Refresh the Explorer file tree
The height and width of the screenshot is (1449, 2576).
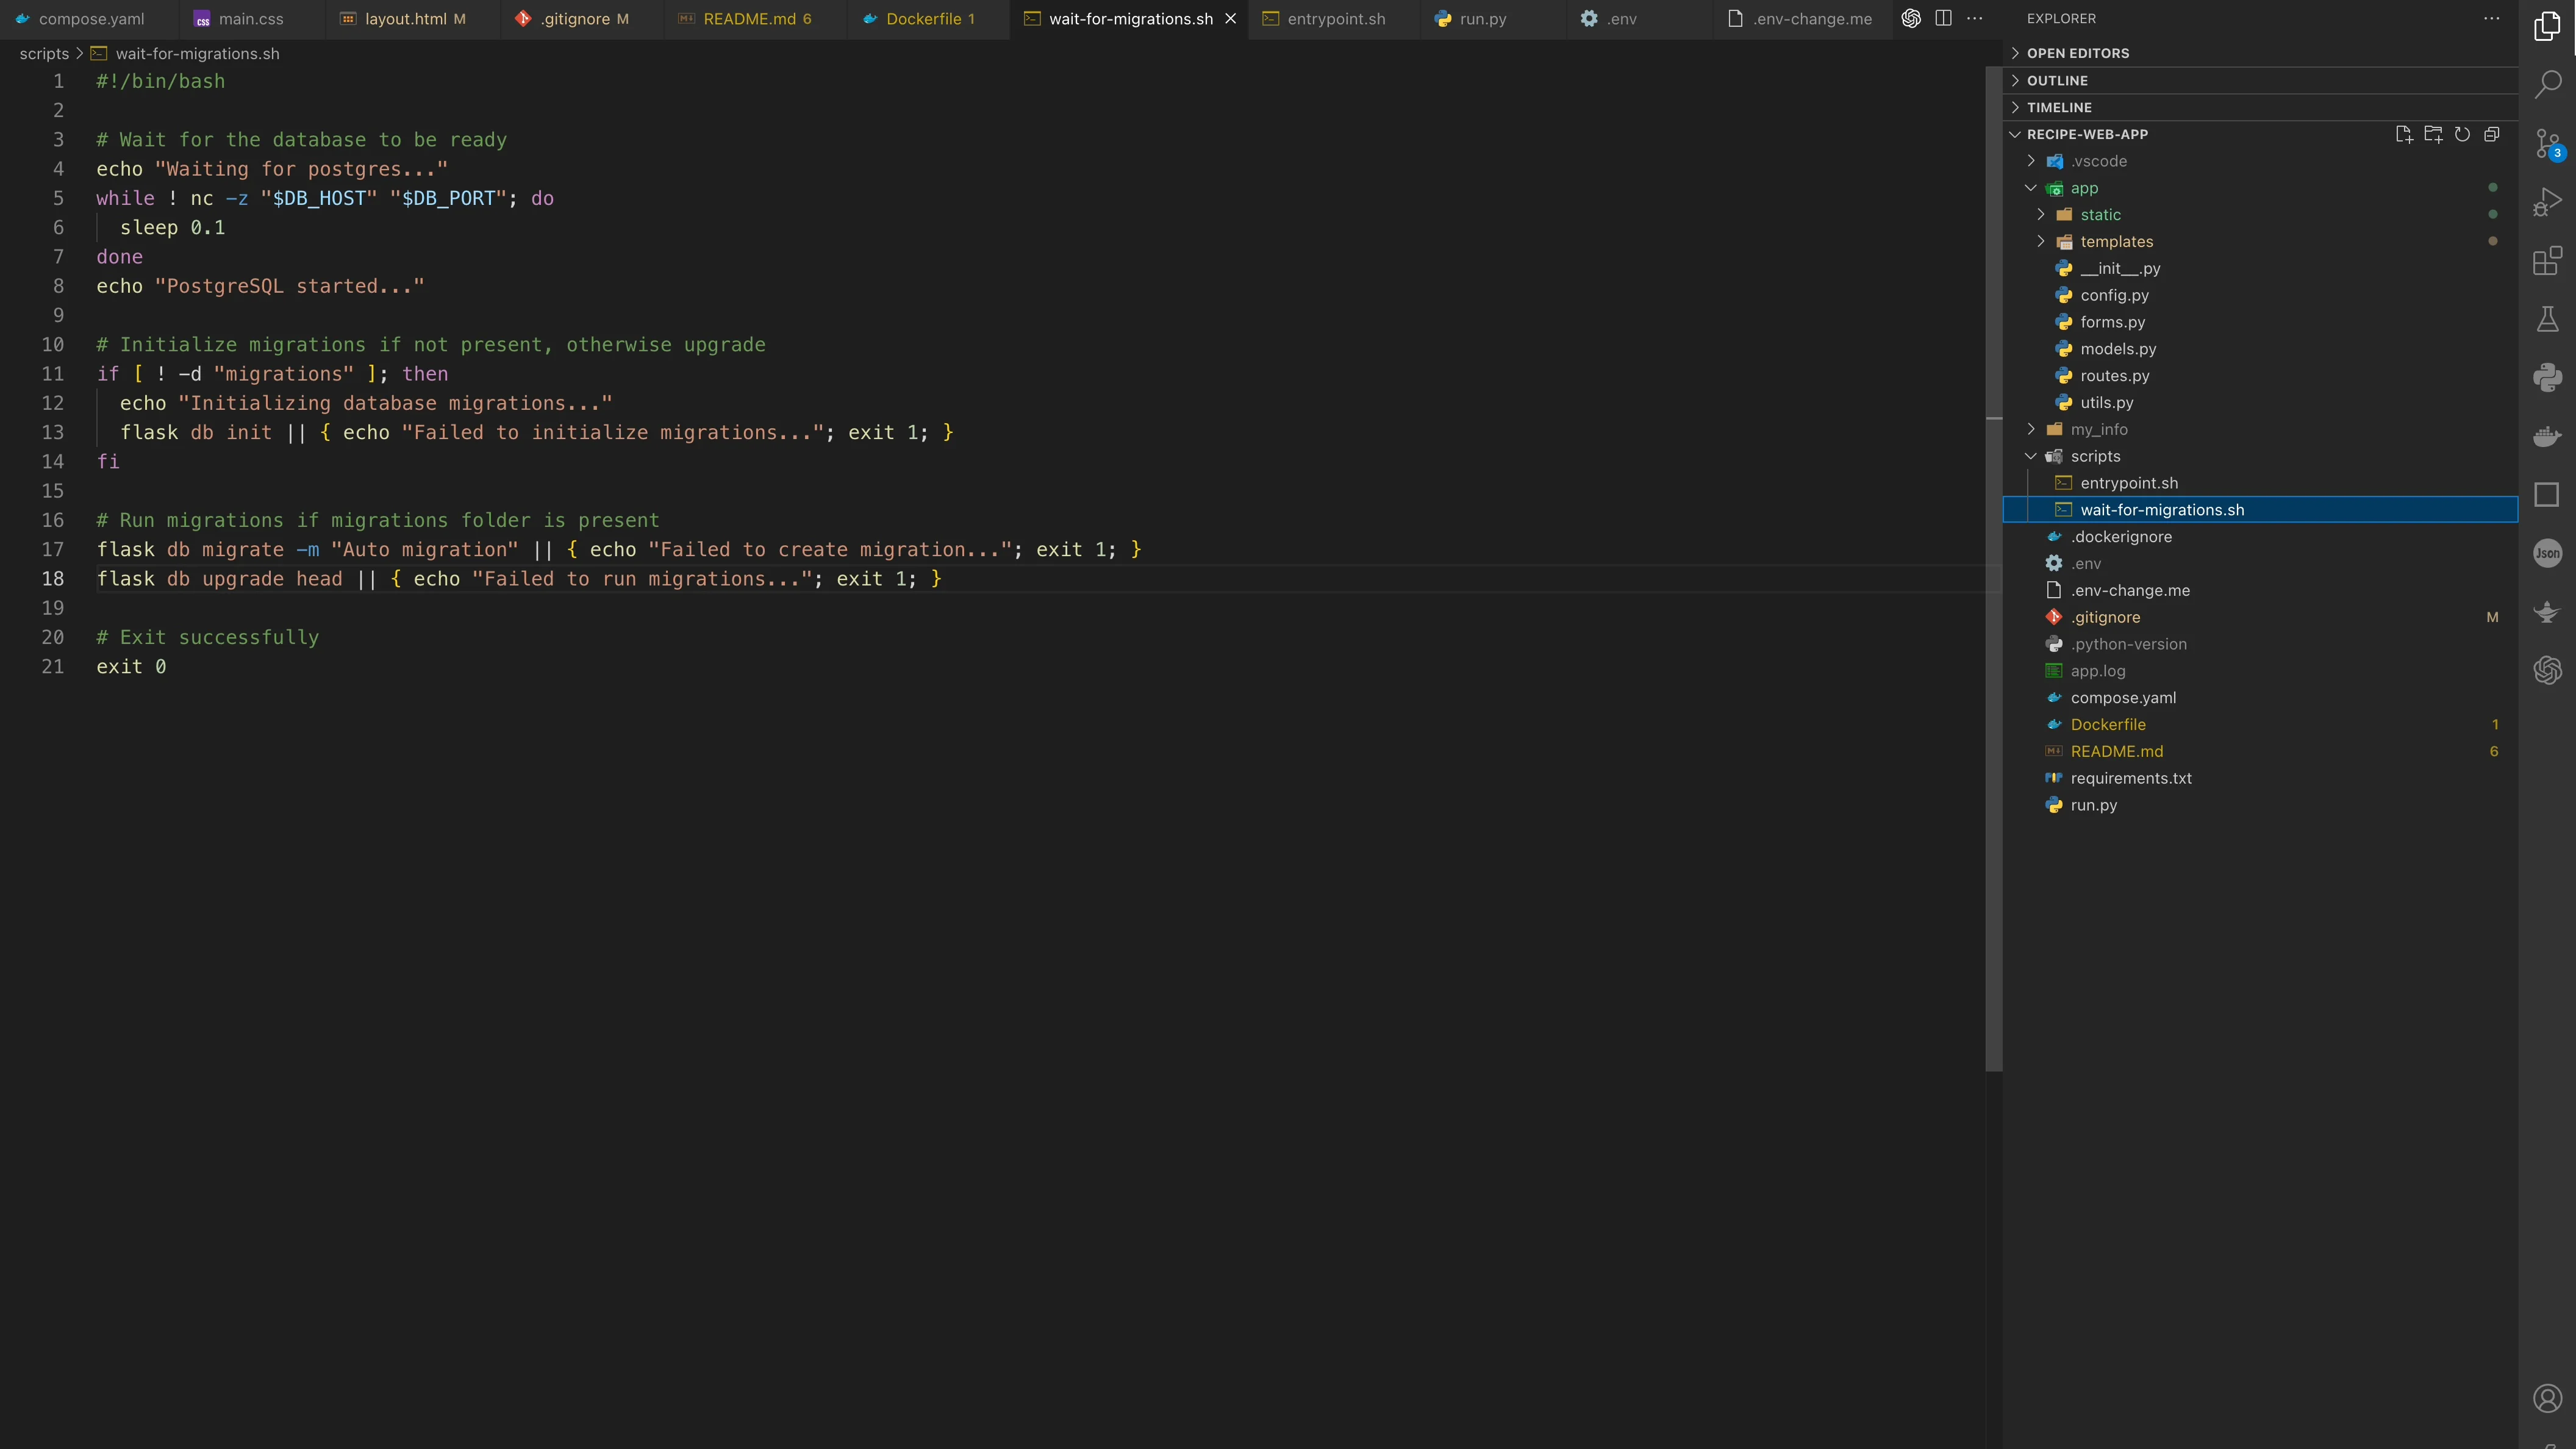[x=2463, y=134]
